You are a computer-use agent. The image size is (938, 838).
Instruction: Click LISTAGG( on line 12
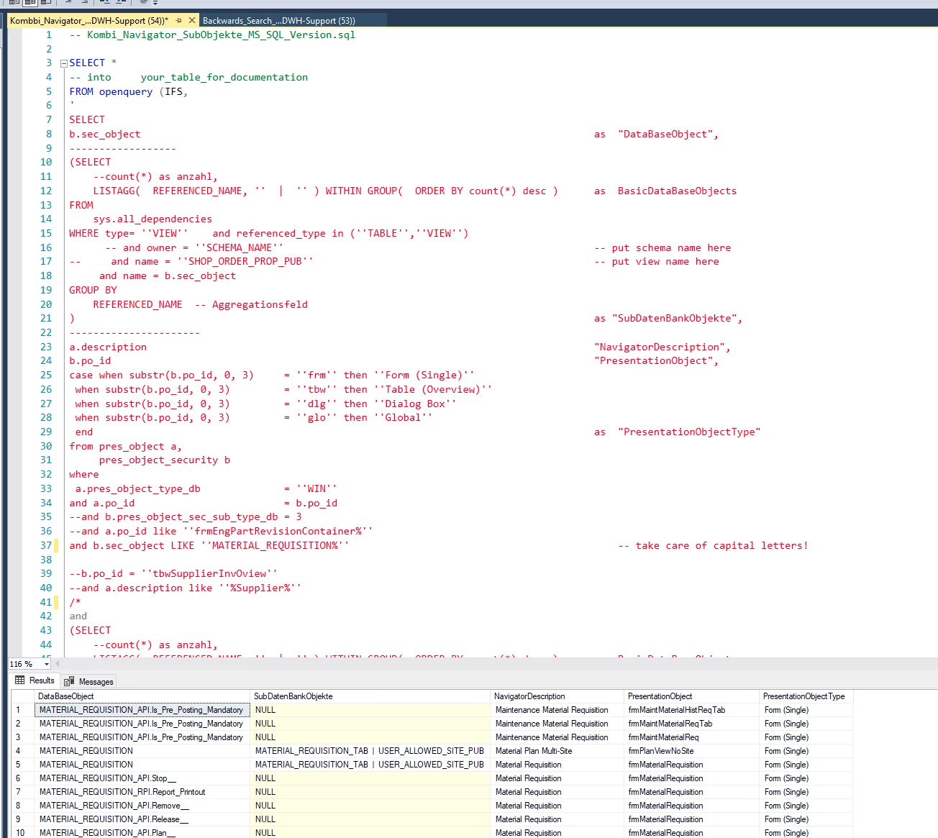(117, 191)
